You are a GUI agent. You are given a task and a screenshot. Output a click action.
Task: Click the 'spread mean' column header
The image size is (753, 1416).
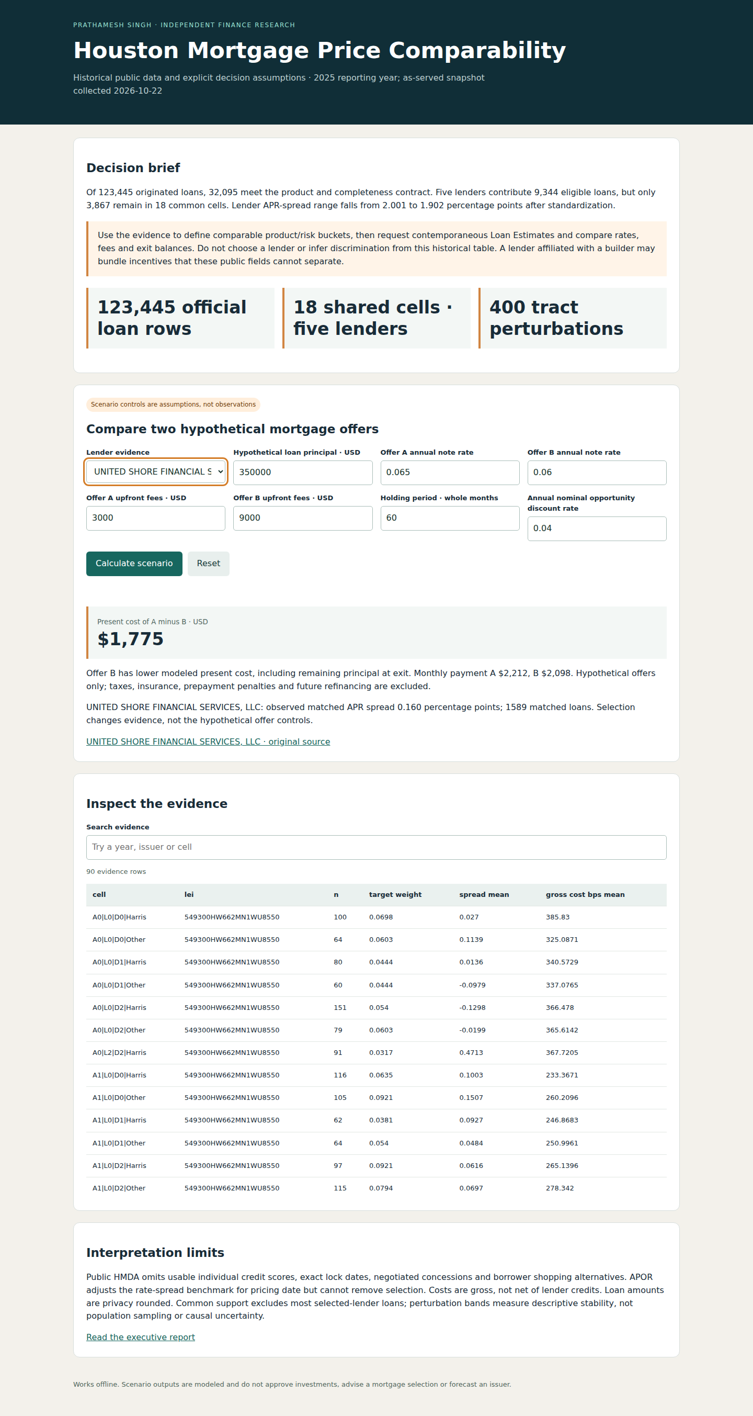coord(484,894)
